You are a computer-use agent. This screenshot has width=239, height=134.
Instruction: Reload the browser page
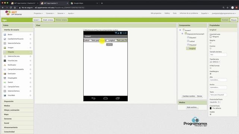(11, 7)
